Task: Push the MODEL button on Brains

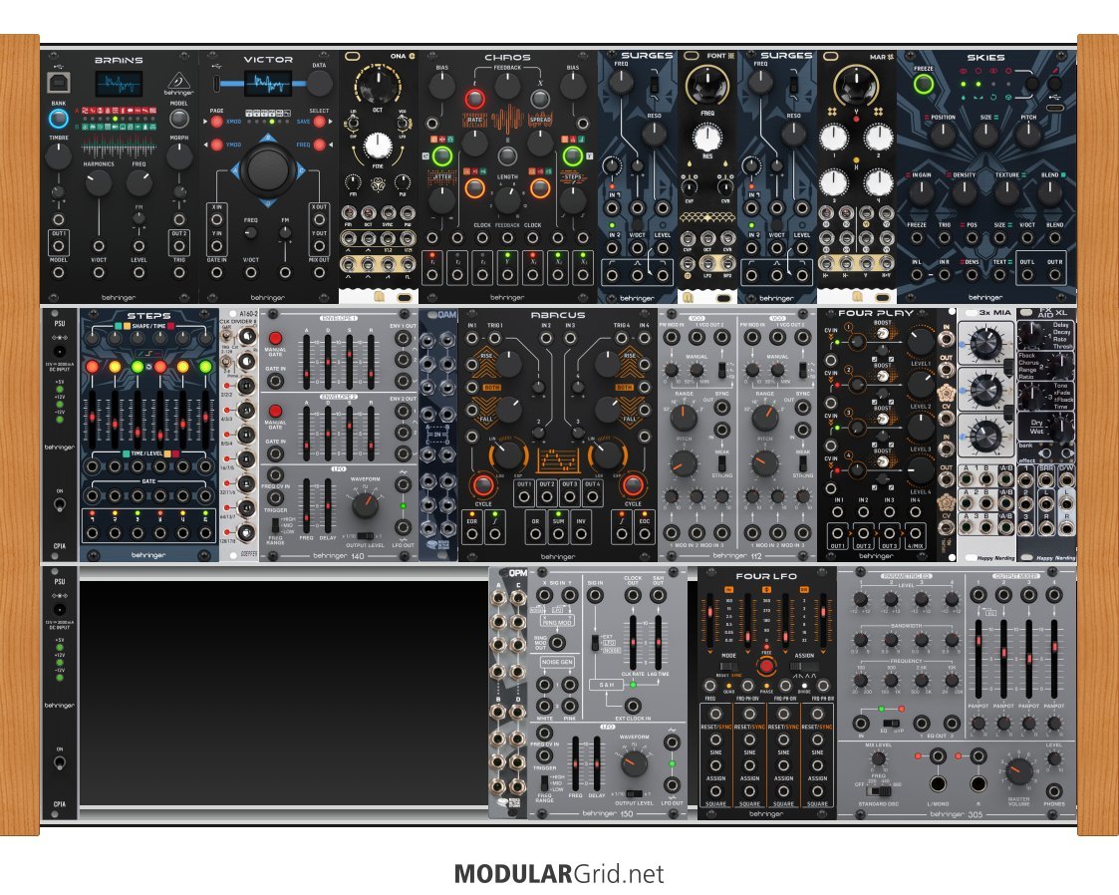Action: point(179,118)
